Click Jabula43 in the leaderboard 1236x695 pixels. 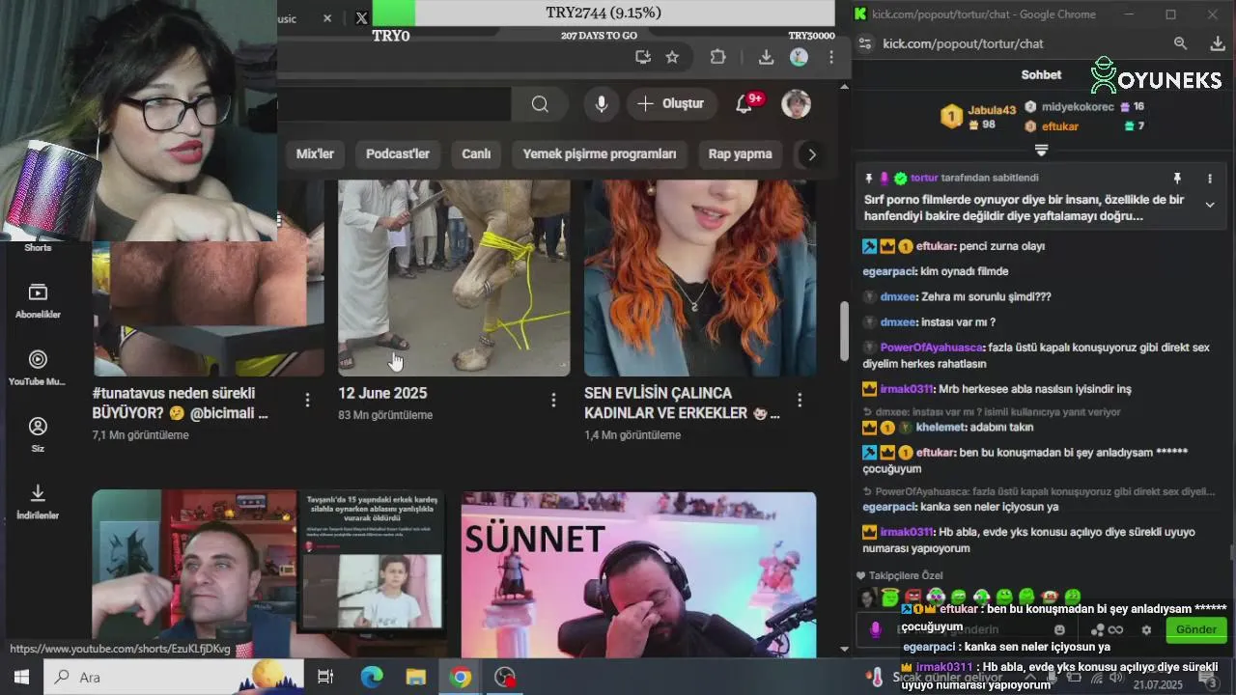click(992, 111)
